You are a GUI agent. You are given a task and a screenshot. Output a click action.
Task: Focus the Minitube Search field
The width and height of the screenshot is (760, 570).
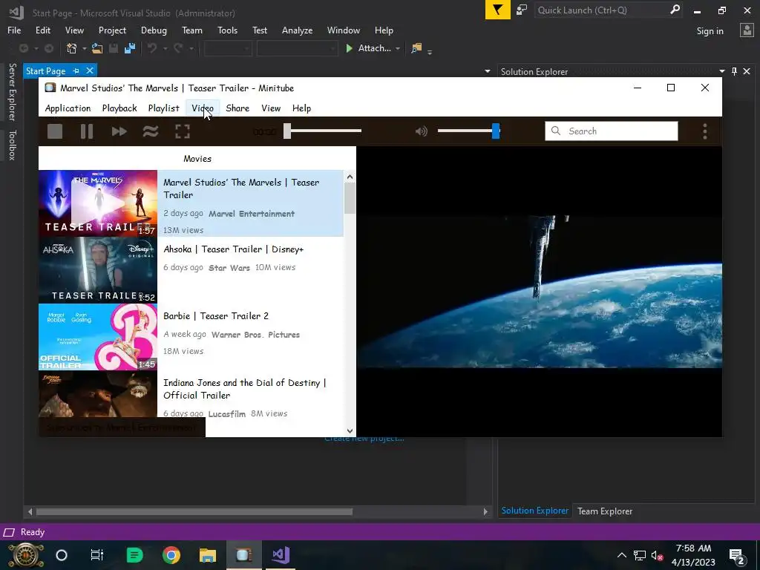tap(612, 131)
